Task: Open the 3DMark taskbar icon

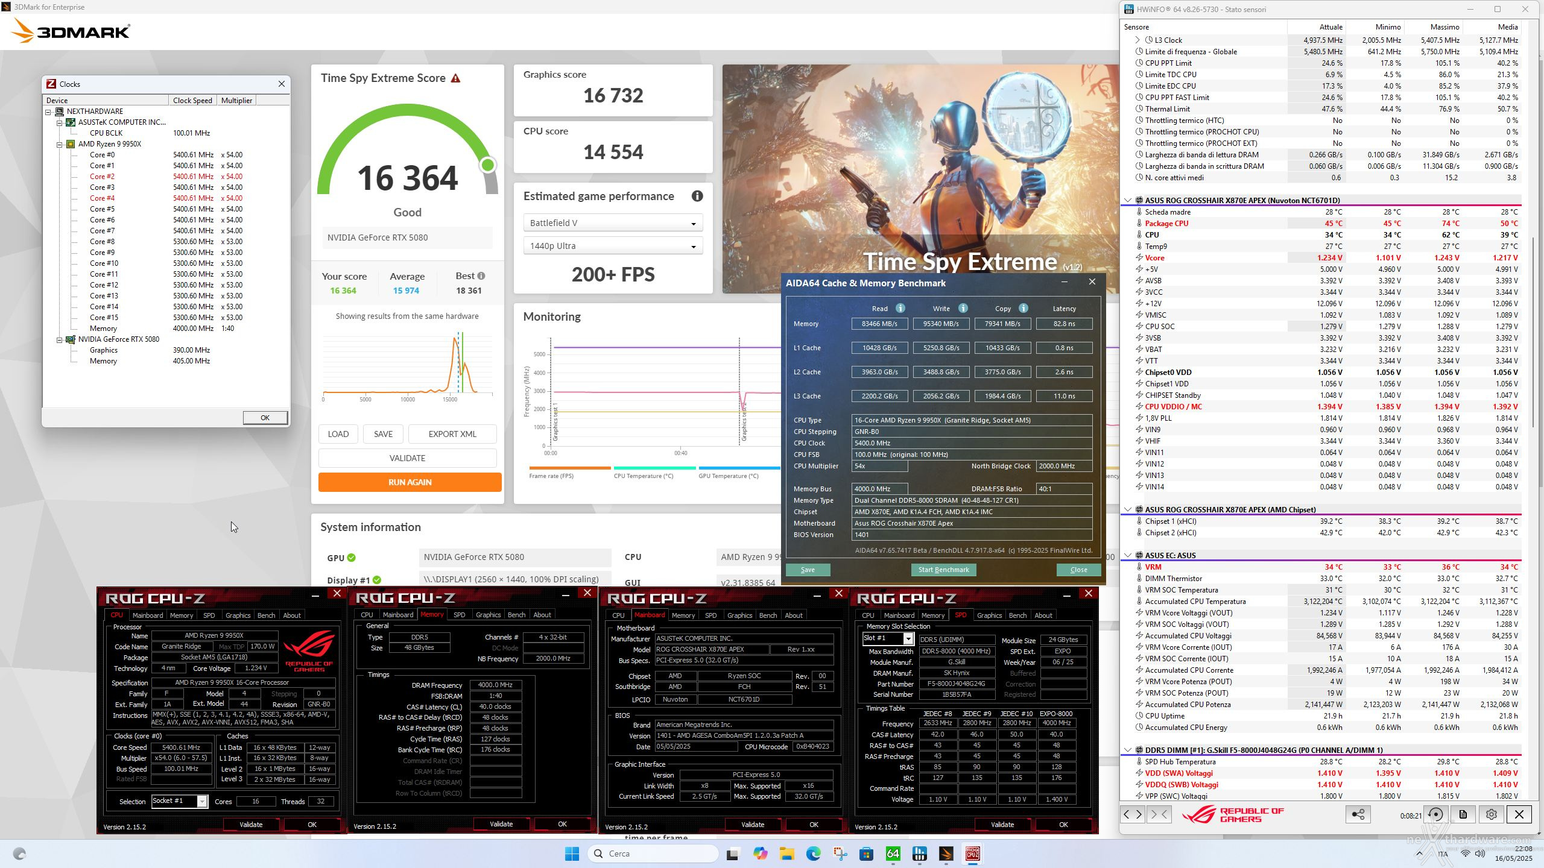Action: 946,854
